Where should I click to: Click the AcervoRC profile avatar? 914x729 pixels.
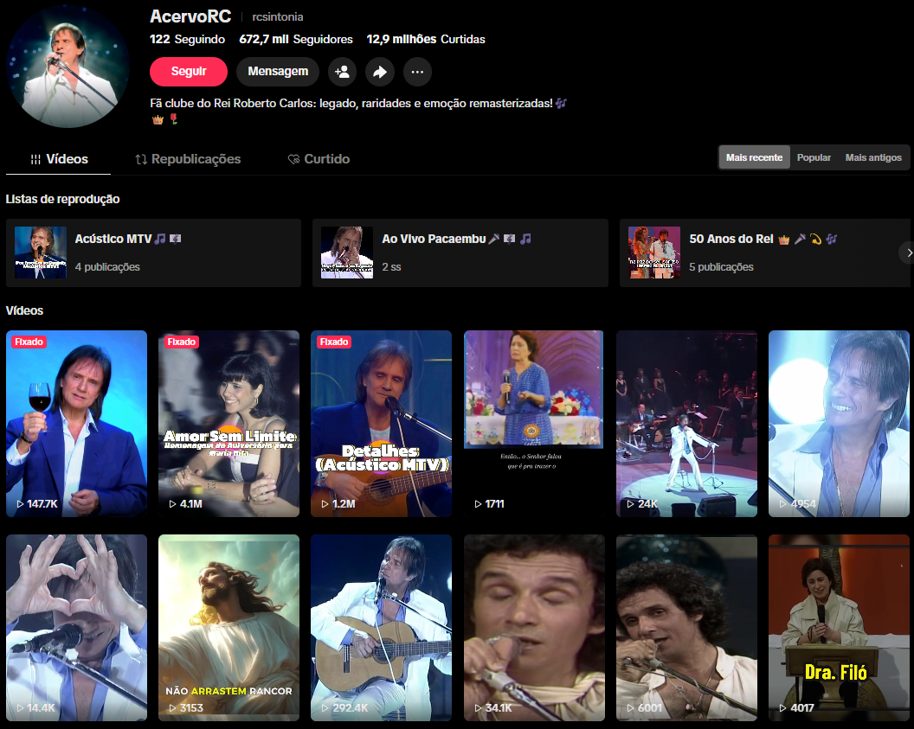click(x=67, y=67)
